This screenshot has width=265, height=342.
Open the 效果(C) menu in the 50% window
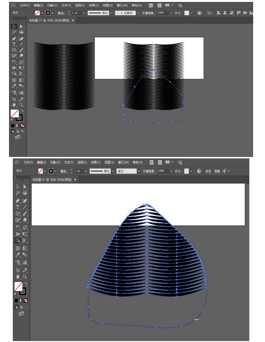[x=95, y=163]
